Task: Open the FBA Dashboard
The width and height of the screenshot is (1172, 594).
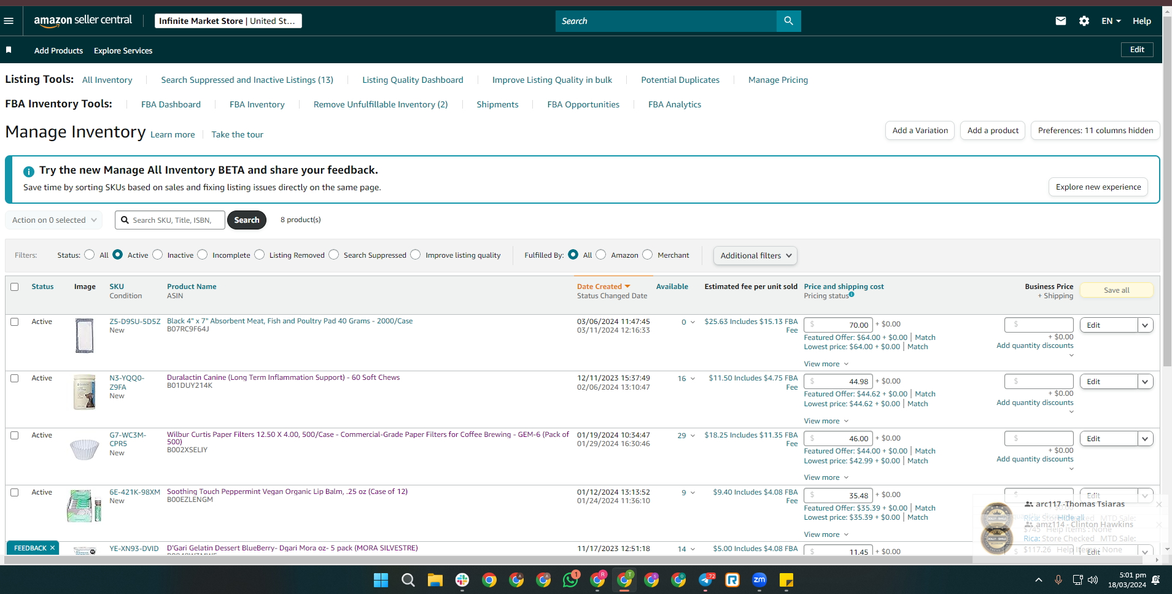Action: pyautogui.click(x=171, y=104)
